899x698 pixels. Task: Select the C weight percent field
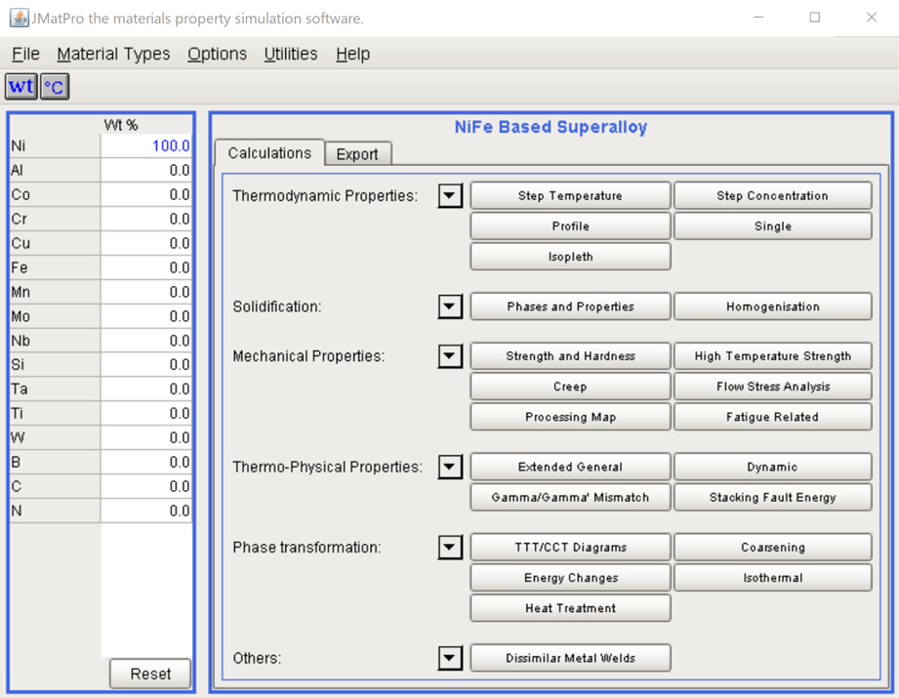pos(146,486)
